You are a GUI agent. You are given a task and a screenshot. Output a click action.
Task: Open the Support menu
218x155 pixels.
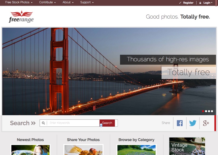(x=87, y=2)
